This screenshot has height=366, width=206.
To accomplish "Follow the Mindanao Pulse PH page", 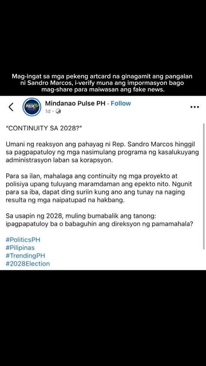I will coord(121,103).
